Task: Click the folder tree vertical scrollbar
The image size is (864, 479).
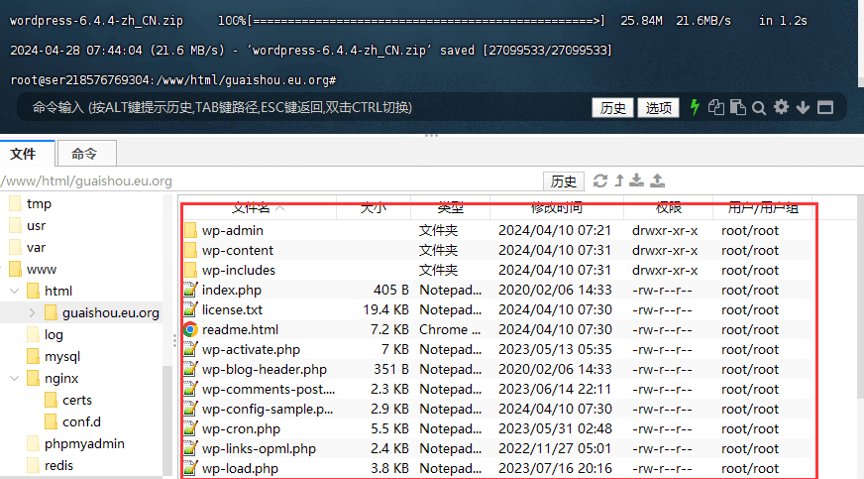Action: click(167, 419)
